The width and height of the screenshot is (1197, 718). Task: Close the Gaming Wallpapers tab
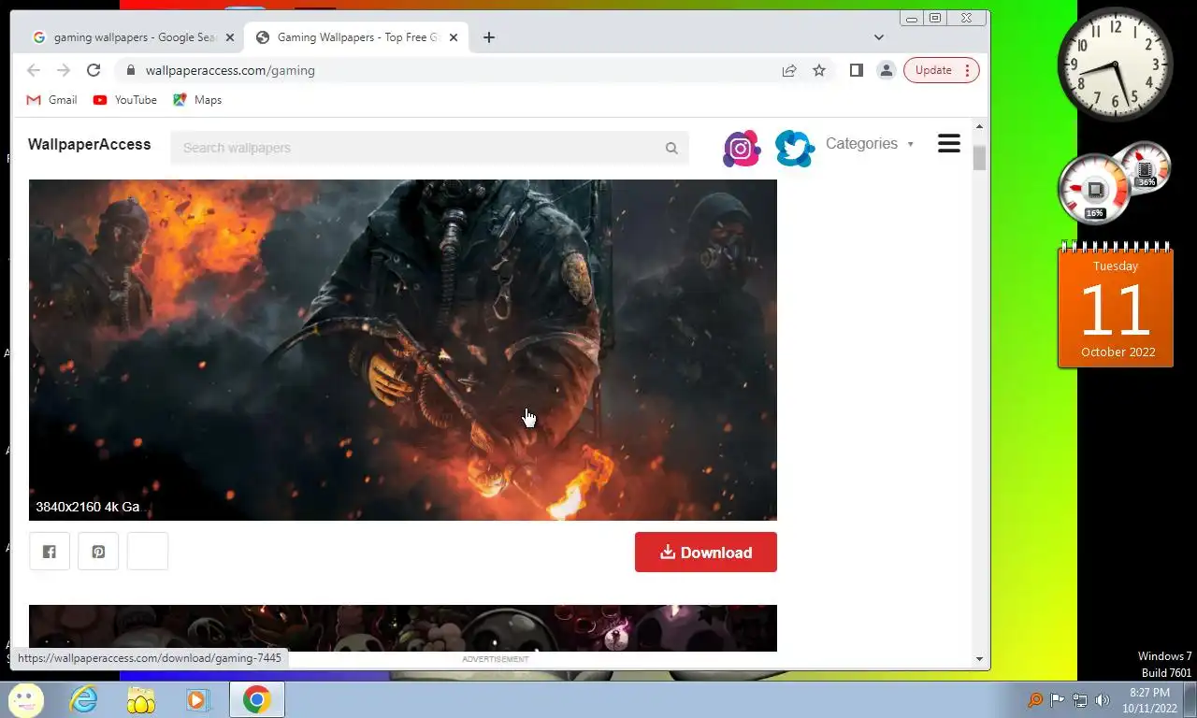454,37
